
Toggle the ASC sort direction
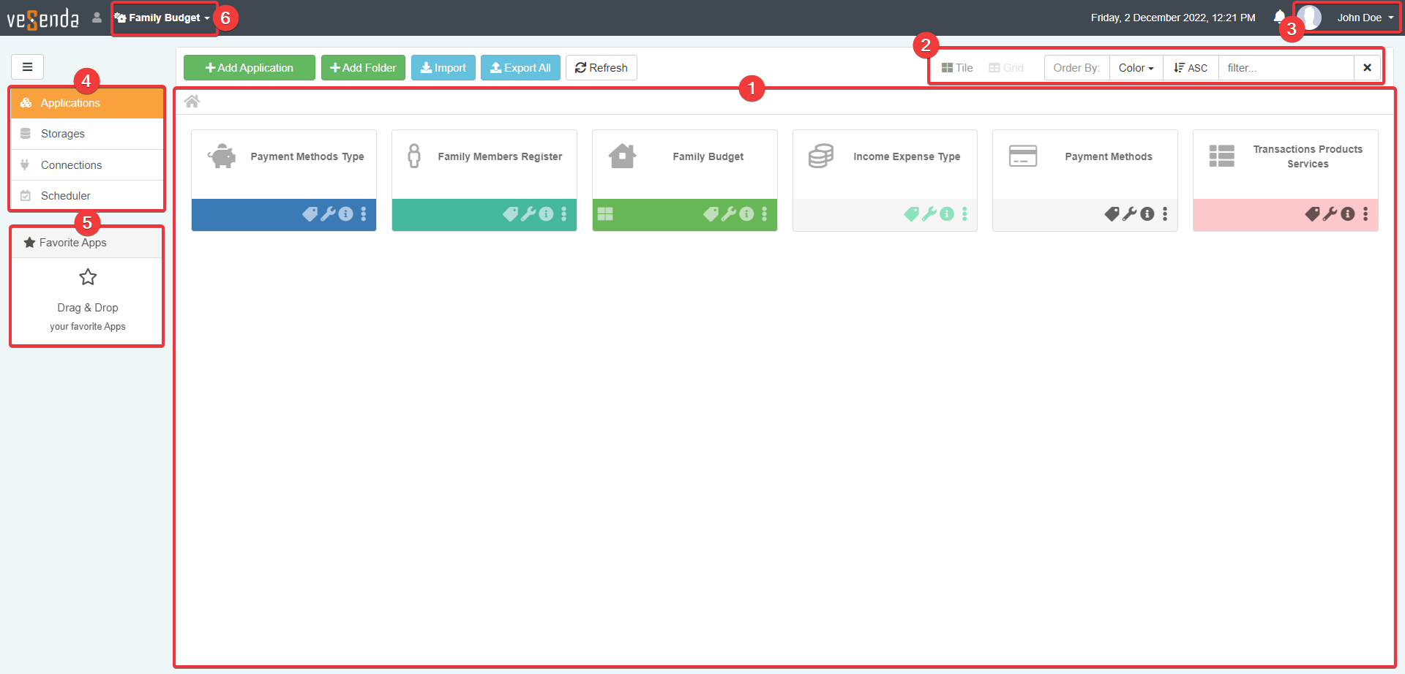click(x=1191, y=68)
